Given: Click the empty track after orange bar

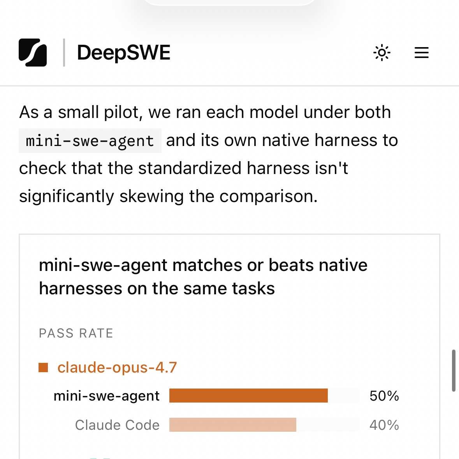Looking at the screenshot, I should point(344,396).
